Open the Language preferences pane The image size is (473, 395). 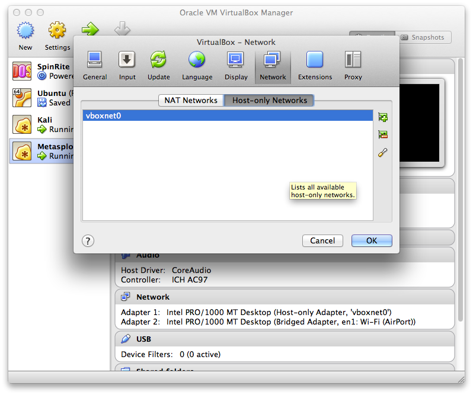coord(197,66)
